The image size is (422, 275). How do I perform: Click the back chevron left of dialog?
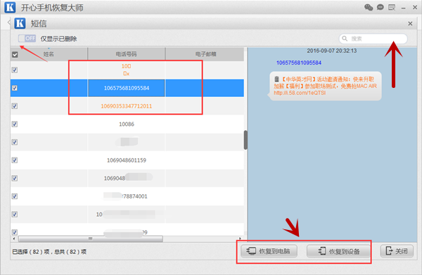(8, 23)
